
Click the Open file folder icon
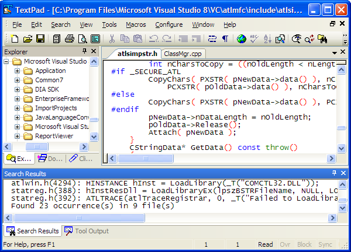[x=27, y=38]
